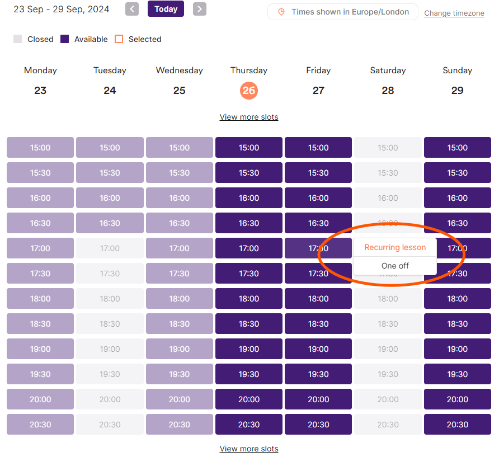Select Friday 18:00 available slot

click(318, 299)
